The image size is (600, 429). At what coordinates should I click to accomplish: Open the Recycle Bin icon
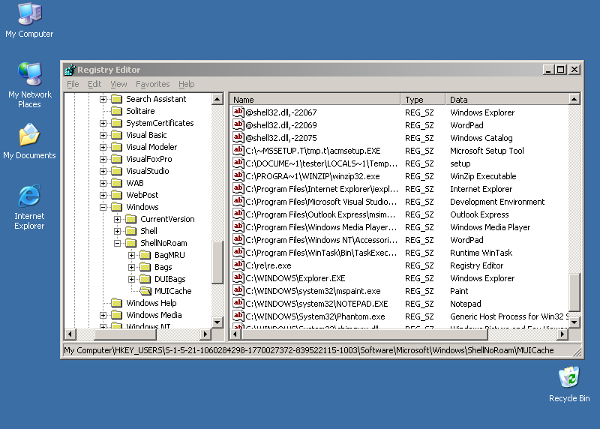coord(569,384)
